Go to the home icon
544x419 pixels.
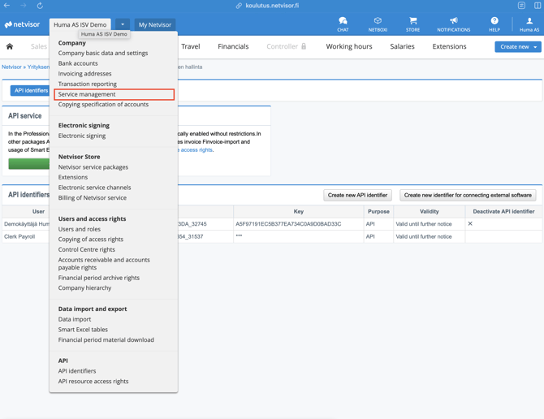pyautogui.click(x=10, y=46)
